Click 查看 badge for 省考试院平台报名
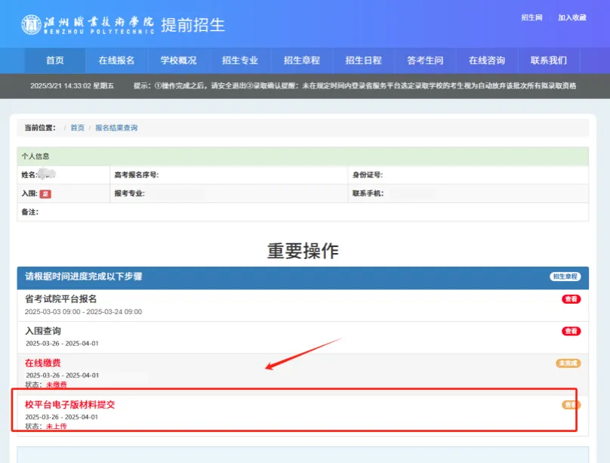The width and height of the screenshot is (610, 463). (x=571, y=299)
